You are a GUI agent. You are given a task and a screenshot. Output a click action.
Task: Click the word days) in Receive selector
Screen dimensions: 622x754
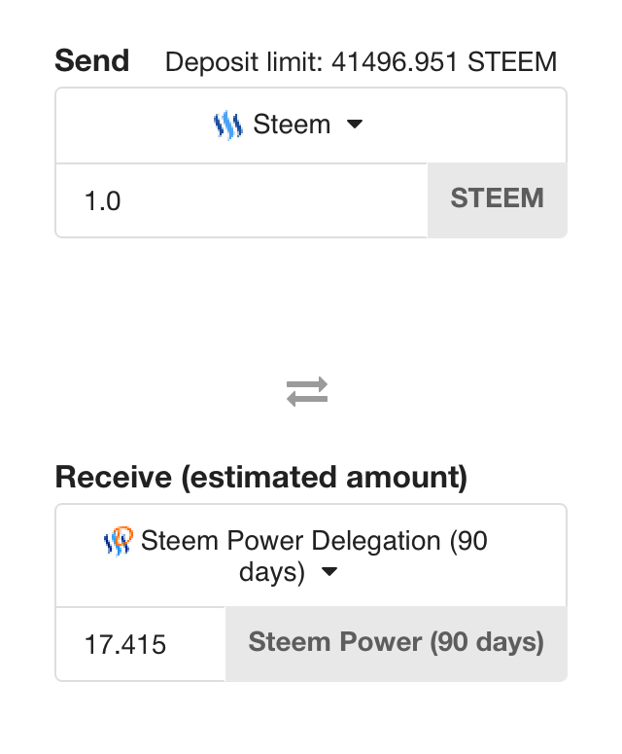(272, 573)
